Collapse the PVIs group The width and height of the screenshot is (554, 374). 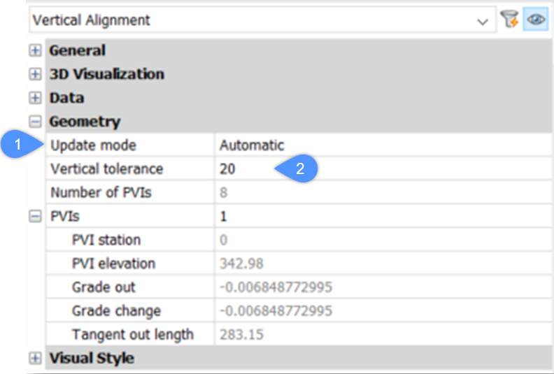[35, 217]
